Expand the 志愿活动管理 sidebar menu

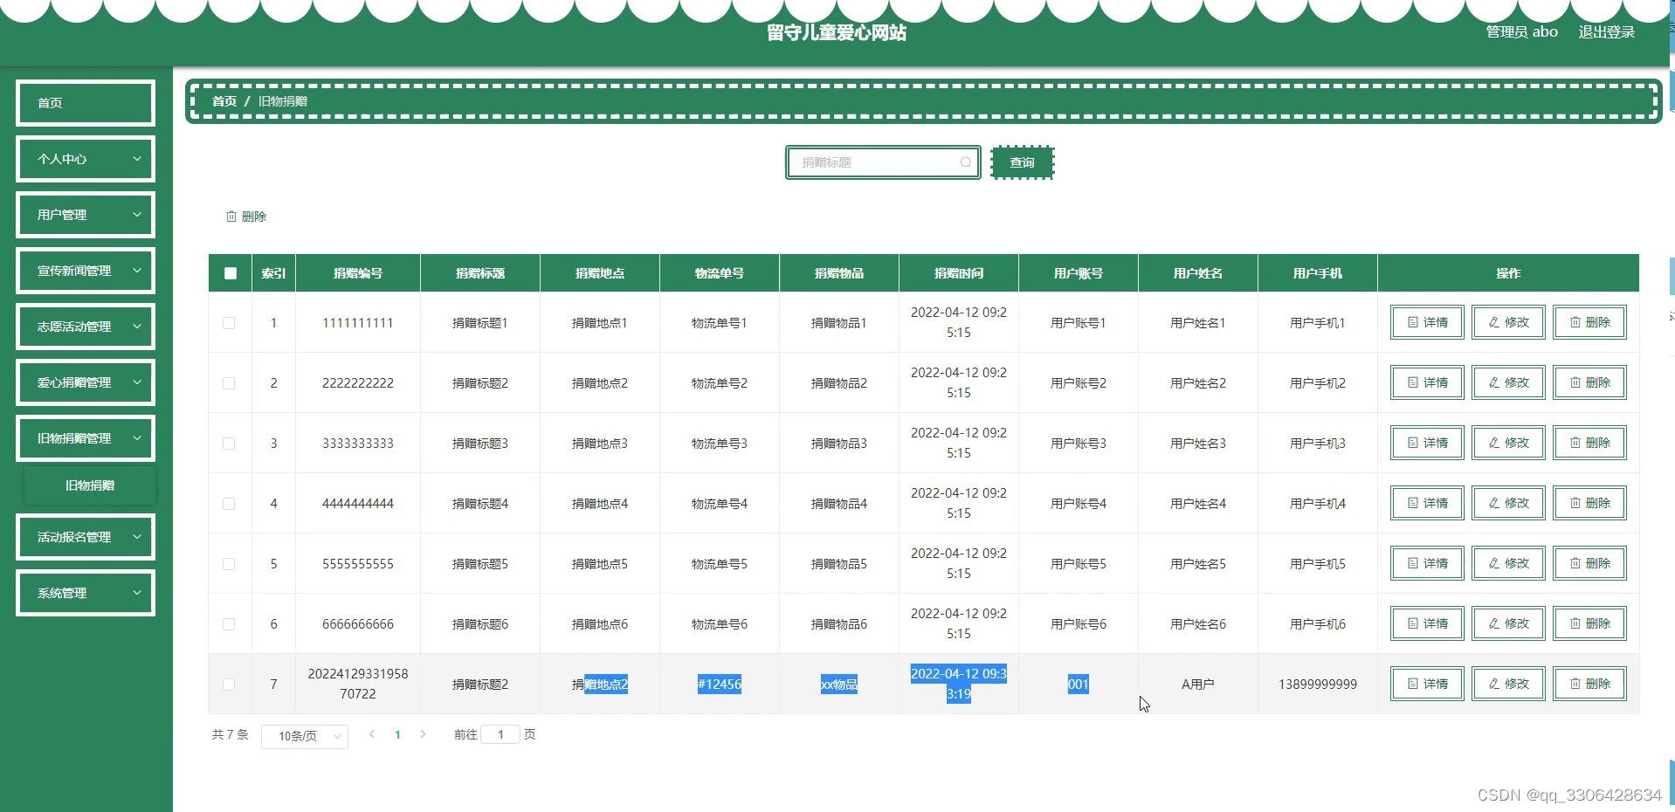pyautogui.click(x=86, y=327)
